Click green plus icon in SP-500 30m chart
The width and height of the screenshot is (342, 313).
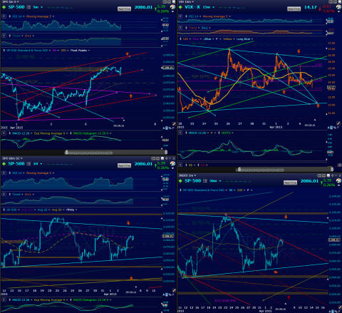coord(180,181)
